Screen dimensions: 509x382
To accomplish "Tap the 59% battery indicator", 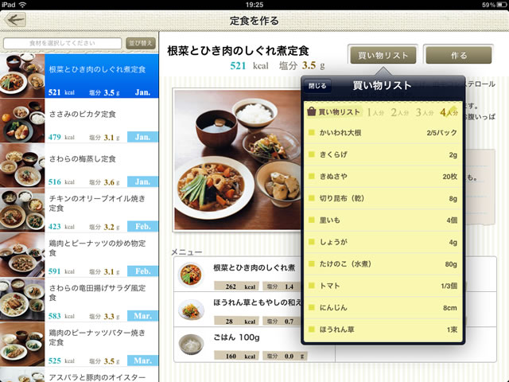I will [x=495, y=5].
